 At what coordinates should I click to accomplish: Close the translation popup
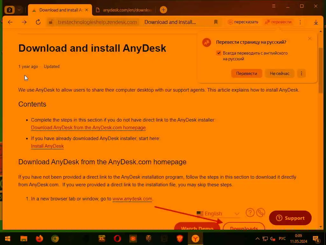coord(310,39)
